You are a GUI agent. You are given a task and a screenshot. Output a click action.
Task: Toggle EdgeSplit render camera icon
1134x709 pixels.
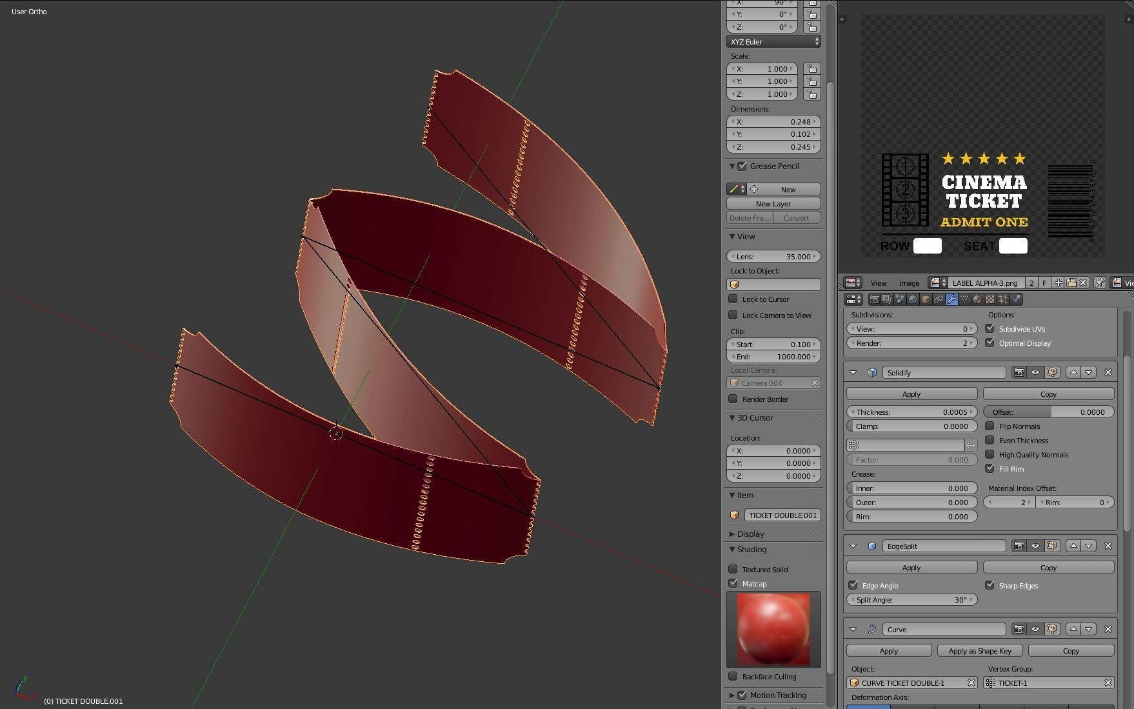(1019, 546)
